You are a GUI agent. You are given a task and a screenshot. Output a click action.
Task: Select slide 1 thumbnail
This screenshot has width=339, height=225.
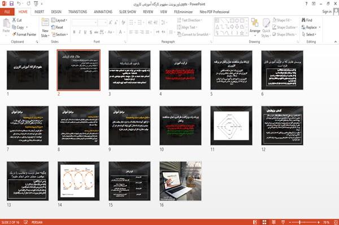tap(28, 70)
